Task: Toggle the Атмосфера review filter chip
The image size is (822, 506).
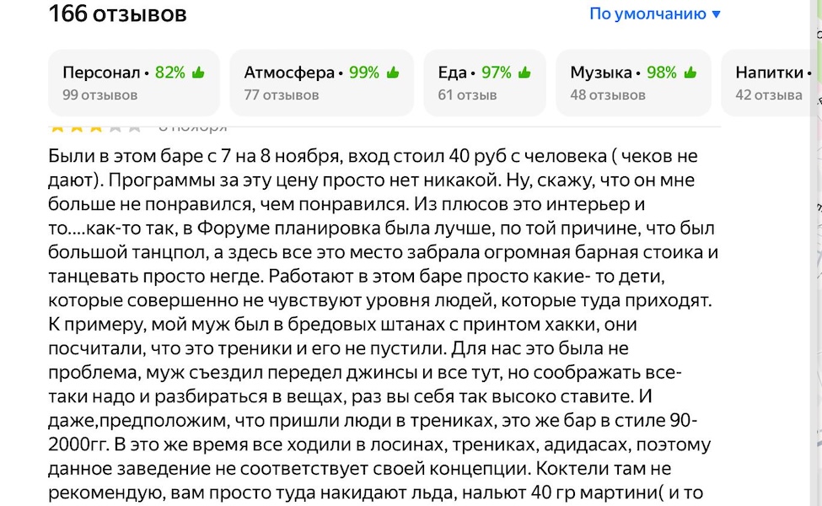Action: (321, 83)
